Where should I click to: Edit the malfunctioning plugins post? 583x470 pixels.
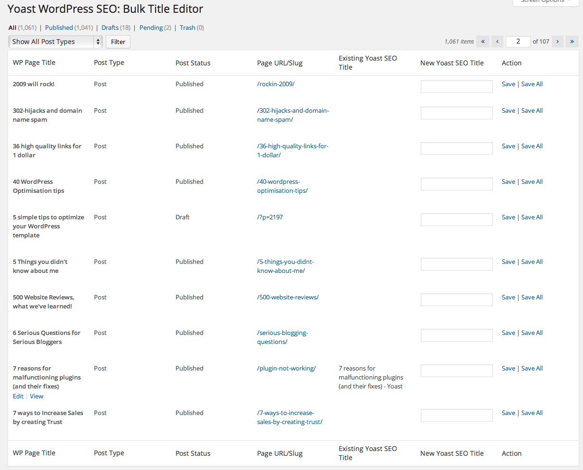[x=18, y=396]
